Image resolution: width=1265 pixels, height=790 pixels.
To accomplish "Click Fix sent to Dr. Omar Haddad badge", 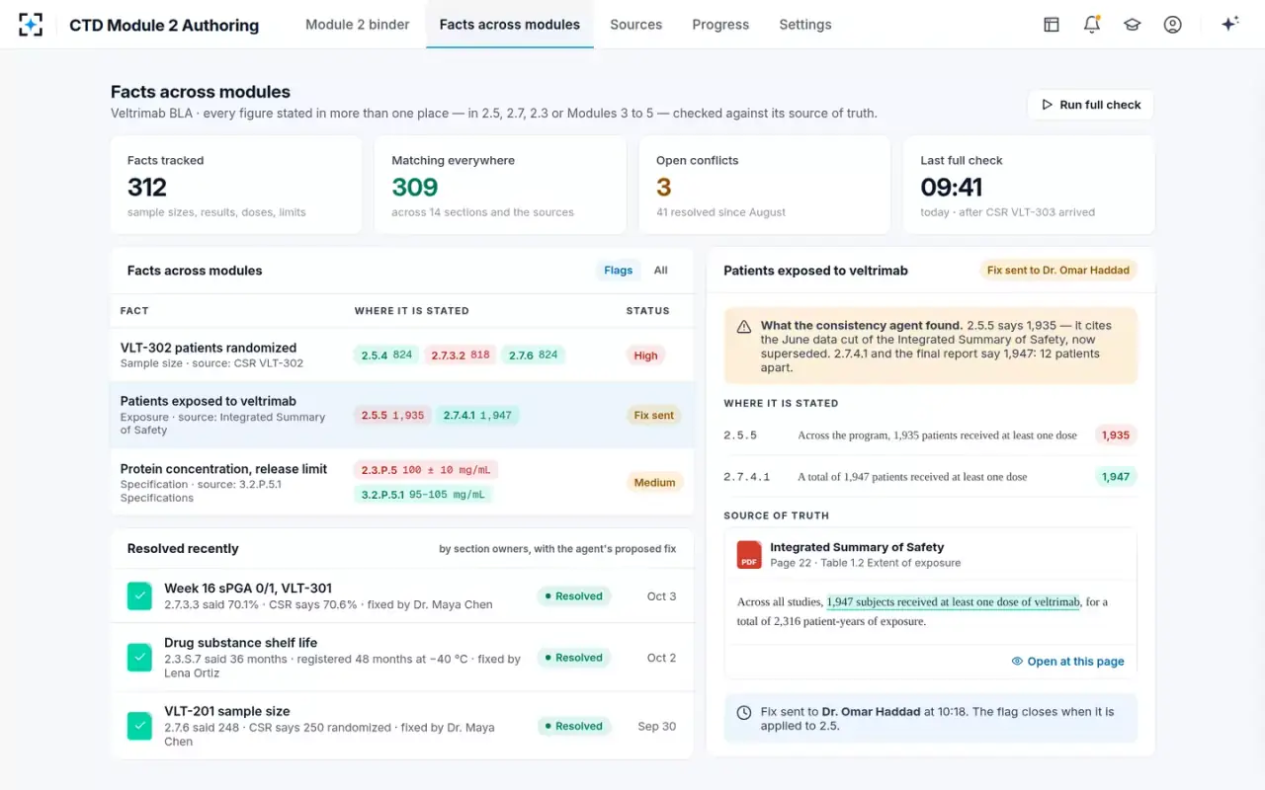I will 1058,270.
